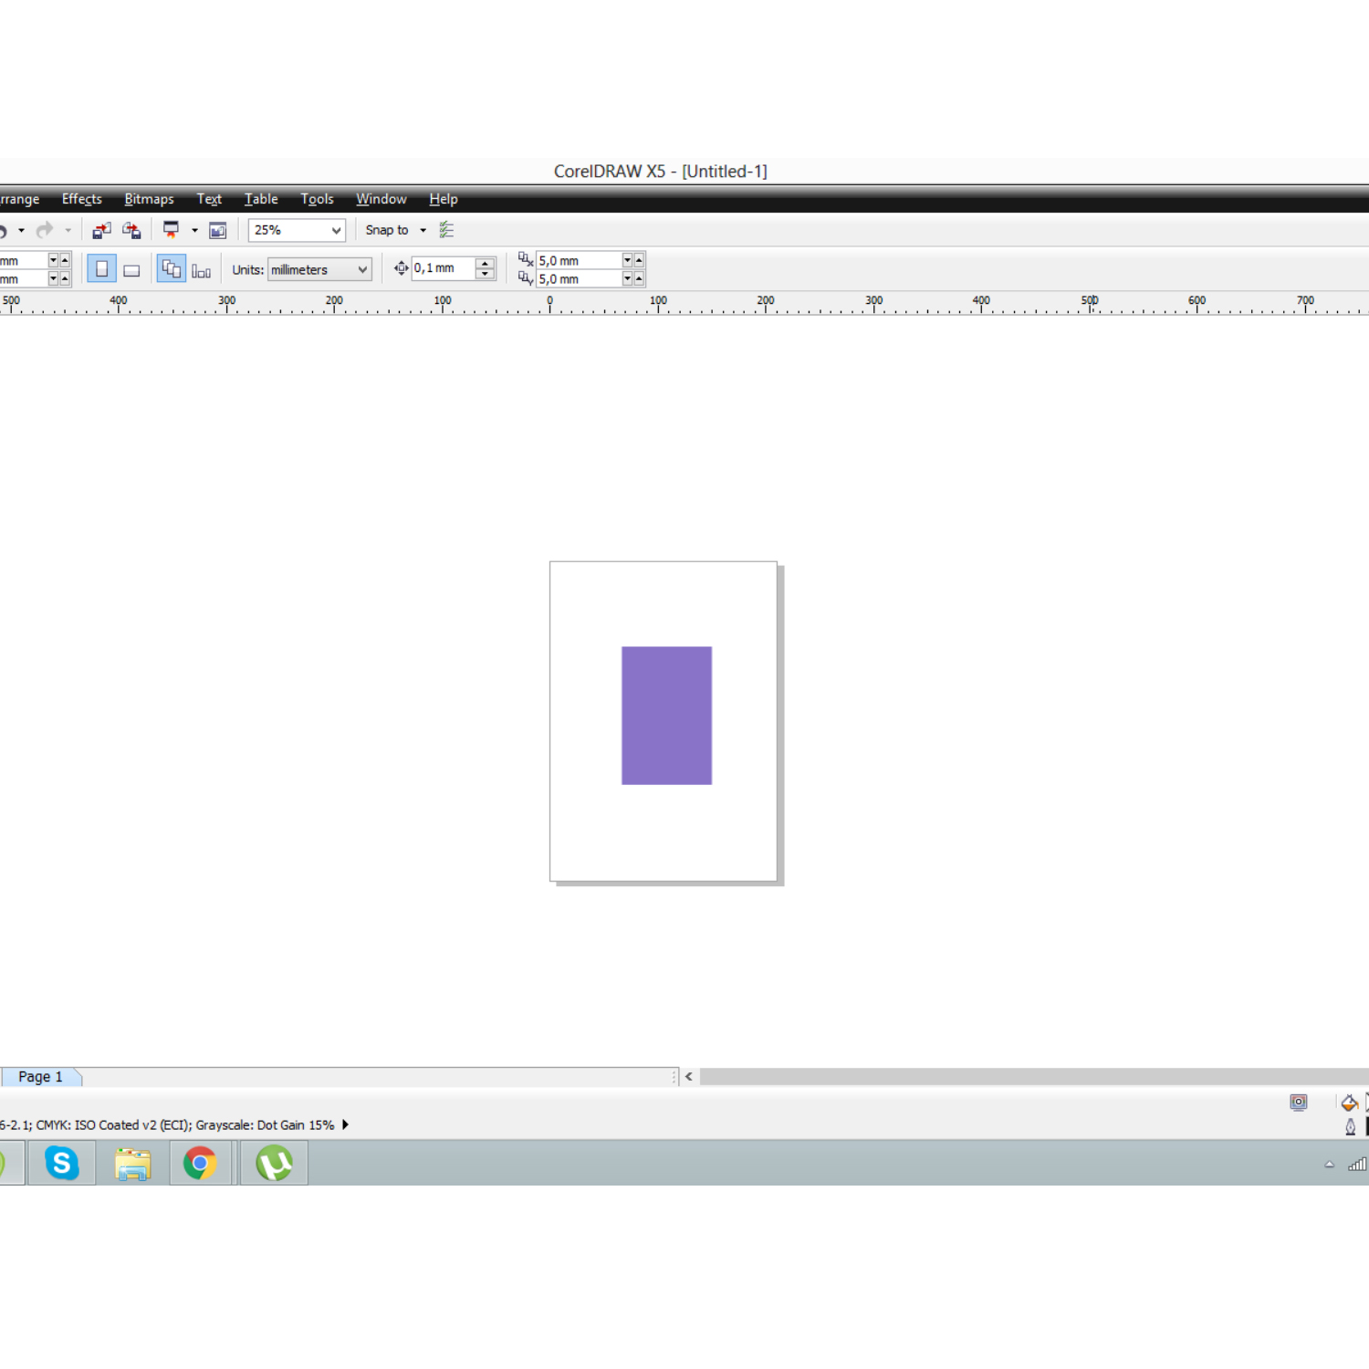Open the zoom level 25% dropdown
This screenshot has width=1369, height=1369.
click(336, 230)
